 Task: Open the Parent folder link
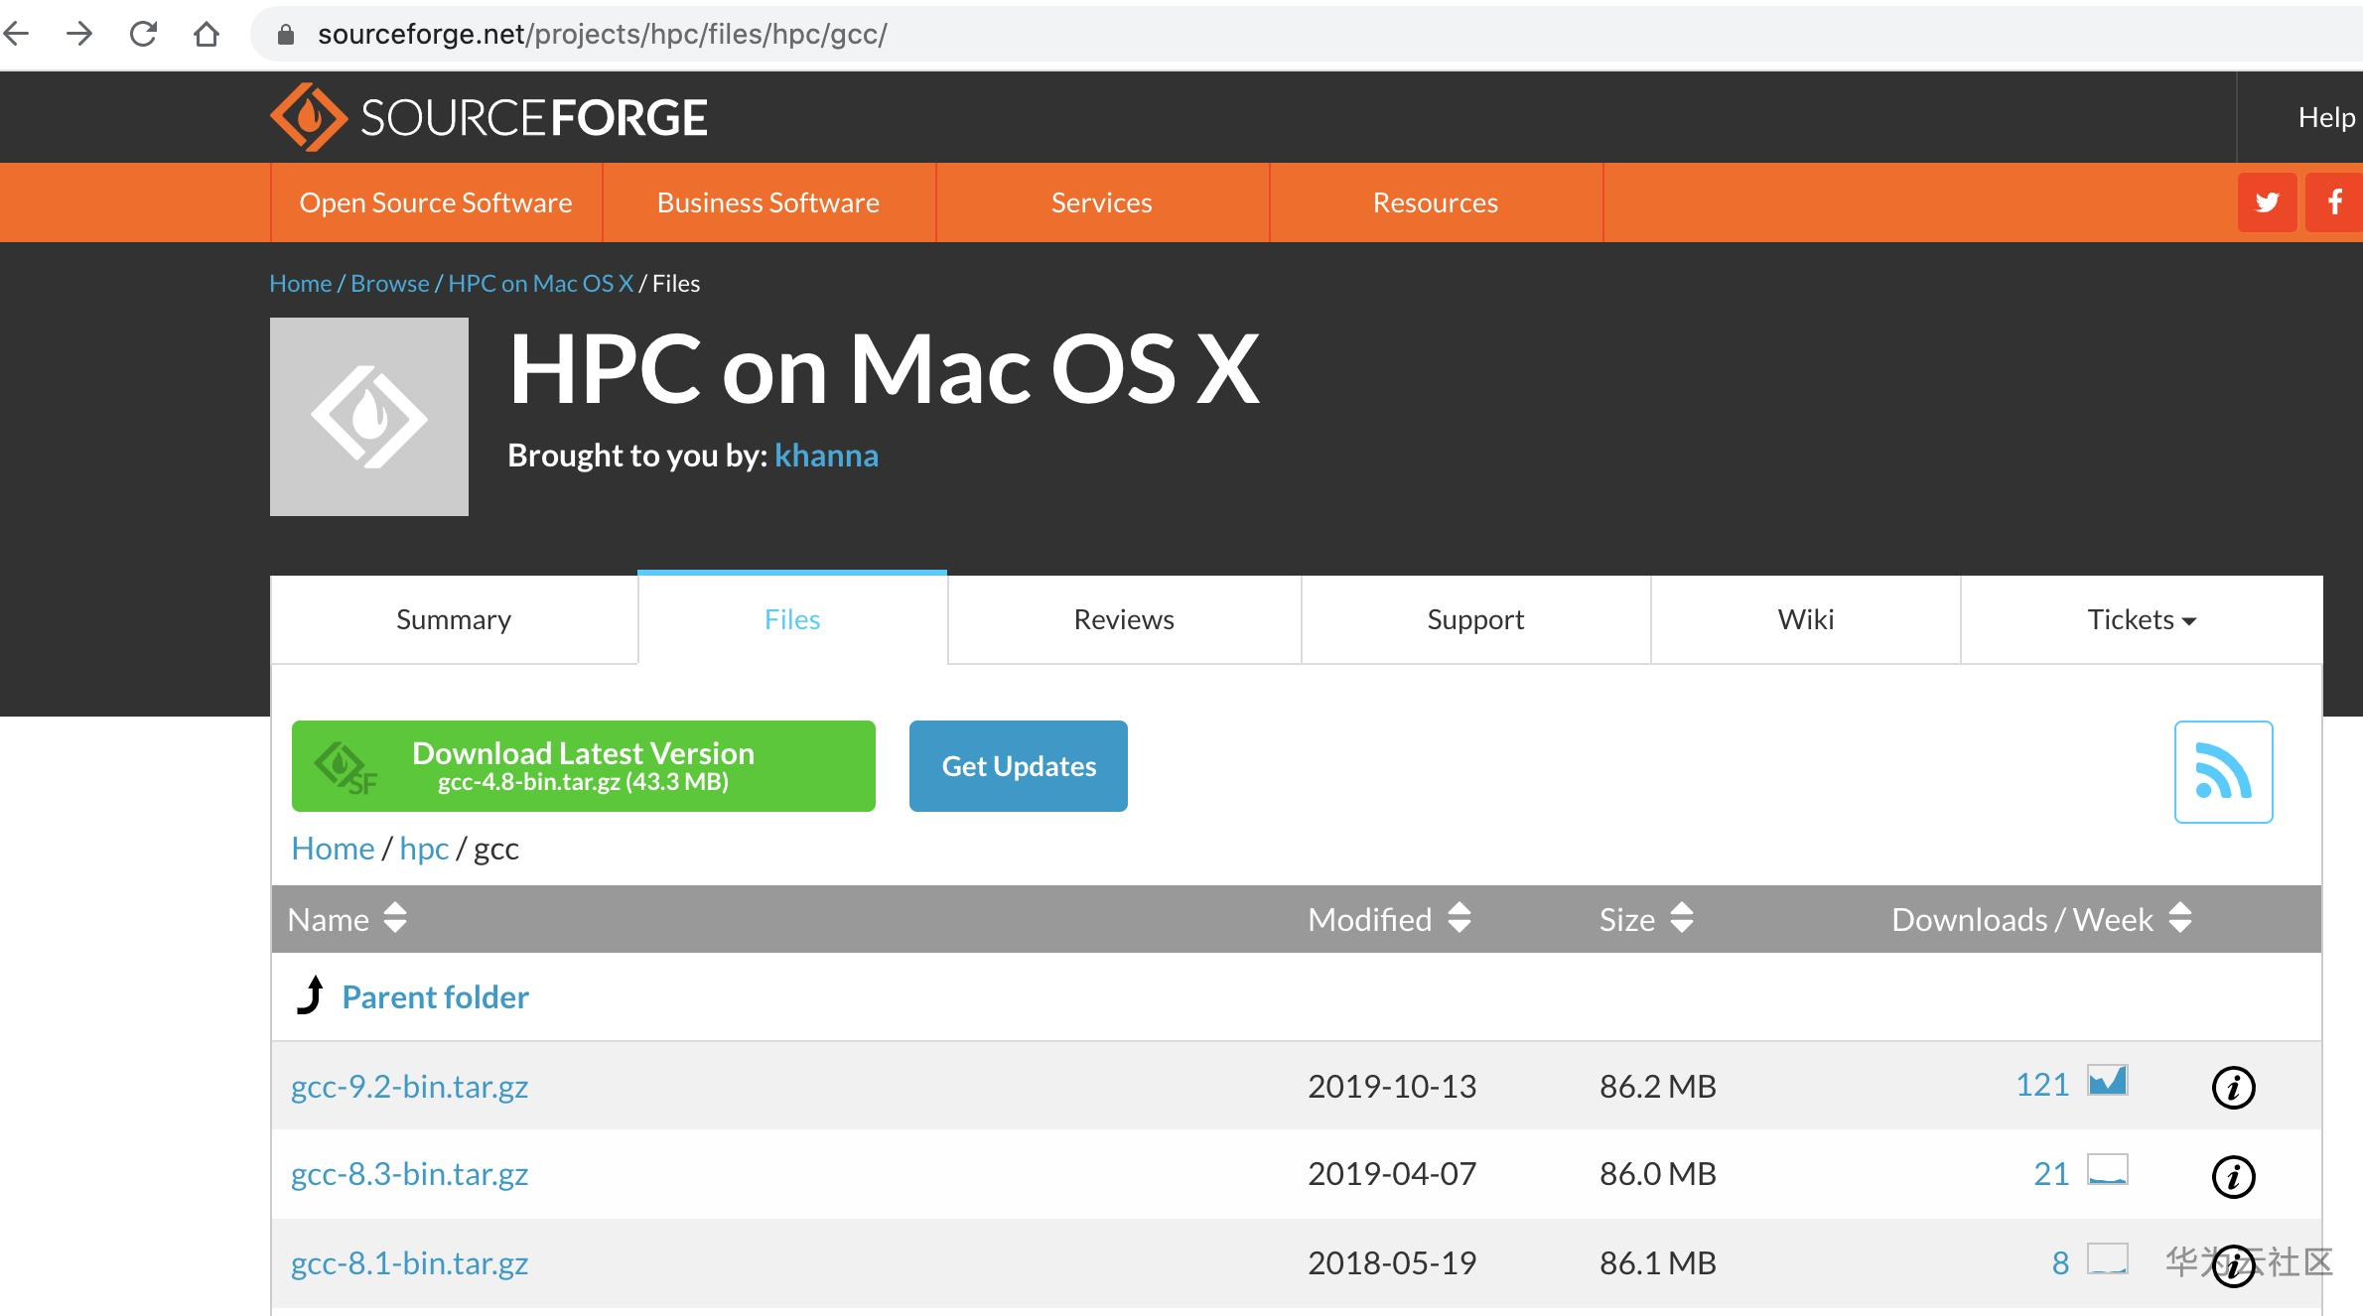pyautogui.click(x=435, y=996)
